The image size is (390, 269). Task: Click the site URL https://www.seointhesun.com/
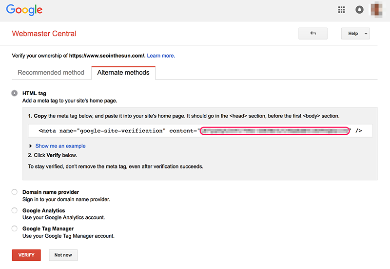point(107,56)
